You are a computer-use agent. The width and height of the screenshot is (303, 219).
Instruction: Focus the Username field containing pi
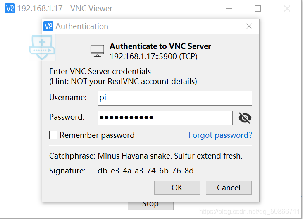click(175, 98)
